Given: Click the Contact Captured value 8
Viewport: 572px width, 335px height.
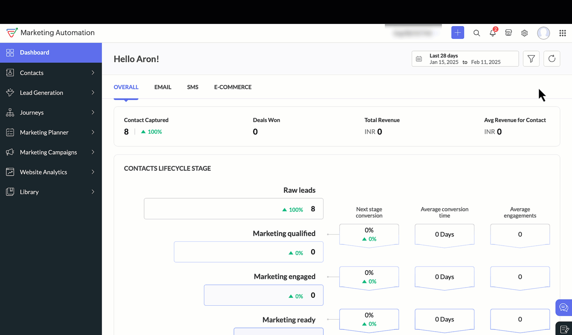Looking at the screenshot, I should (x=126, y=132).
